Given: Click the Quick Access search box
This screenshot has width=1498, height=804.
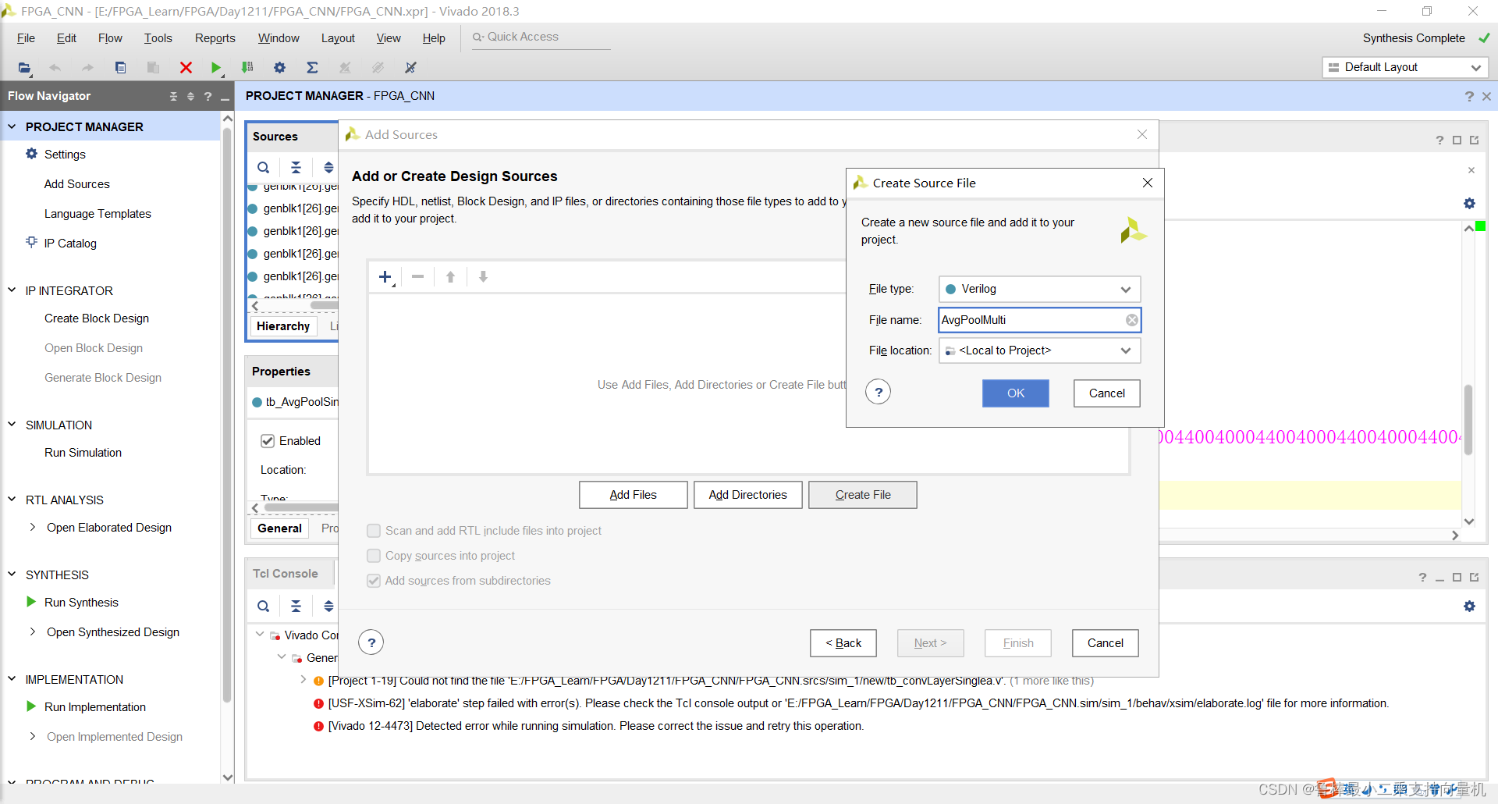Looking at the screenshot, I should click(x=541, y=37).
